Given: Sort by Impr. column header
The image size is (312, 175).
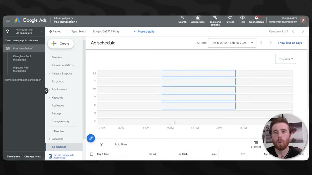Looking at the screenshot, I should coord(214,154).
